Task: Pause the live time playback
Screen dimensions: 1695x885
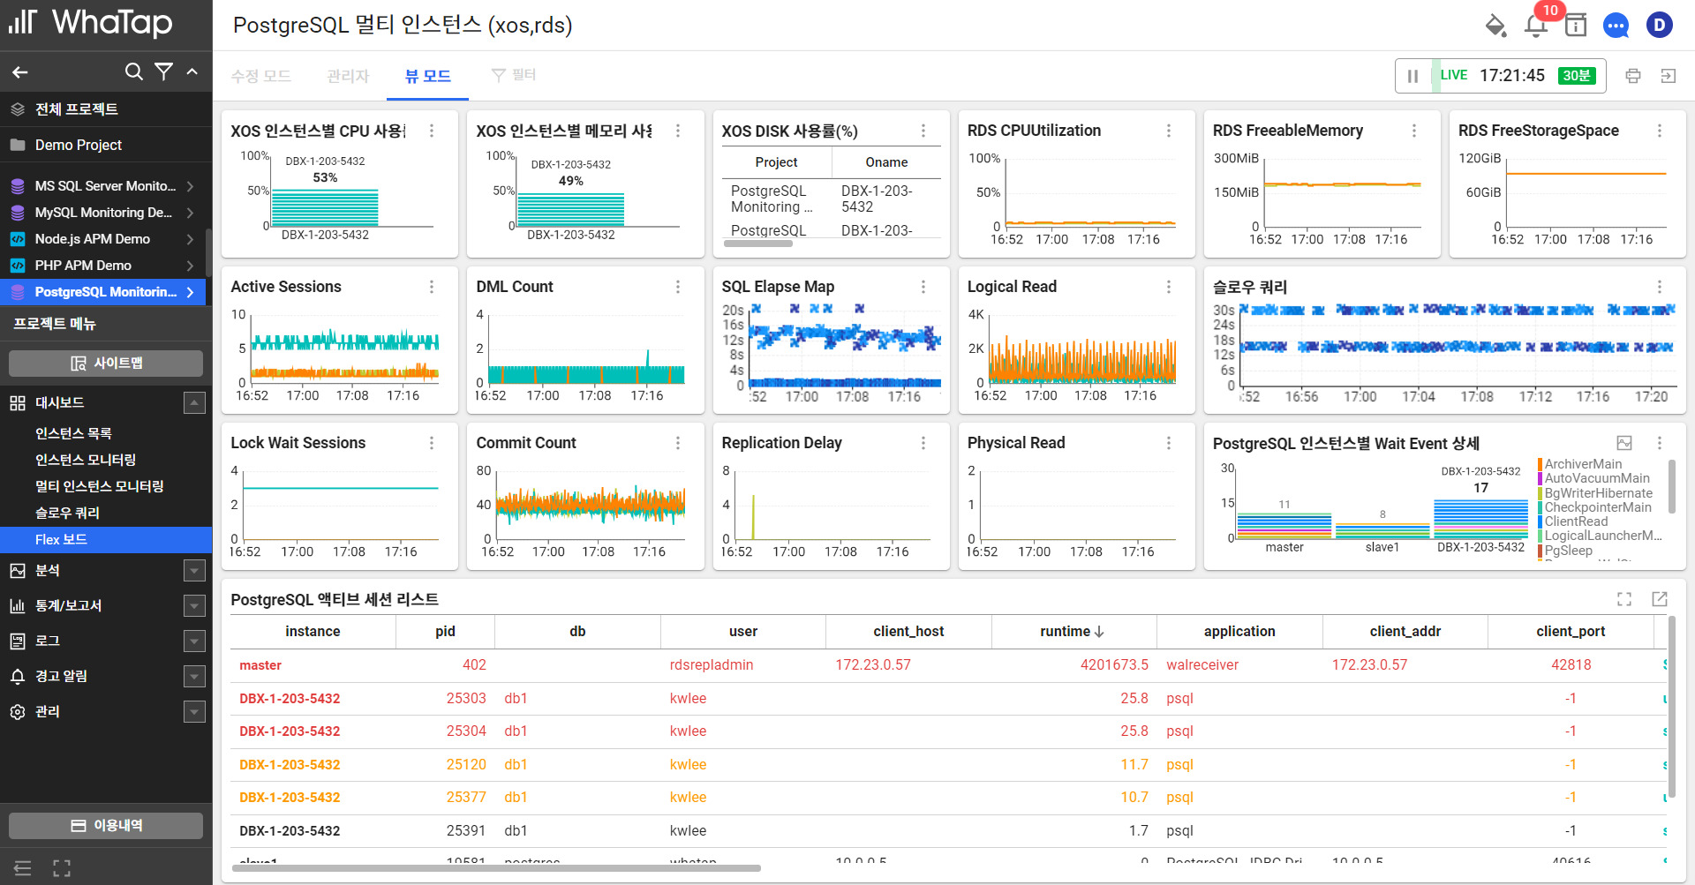Action: (1412, 76)
